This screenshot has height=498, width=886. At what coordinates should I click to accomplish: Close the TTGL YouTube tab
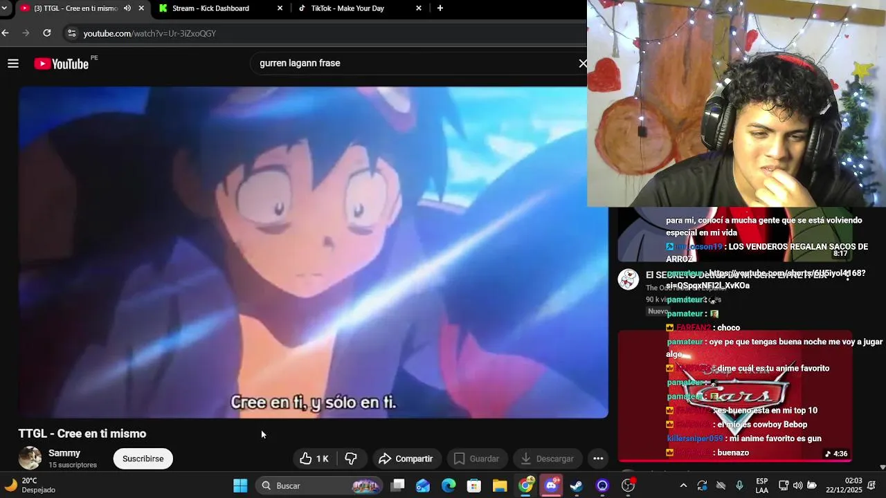tap(141, 8)
